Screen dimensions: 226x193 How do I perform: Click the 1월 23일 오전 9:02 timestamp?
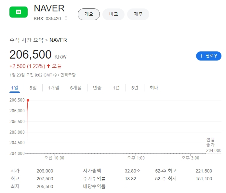pyautogui.click(x=33, y=75)
